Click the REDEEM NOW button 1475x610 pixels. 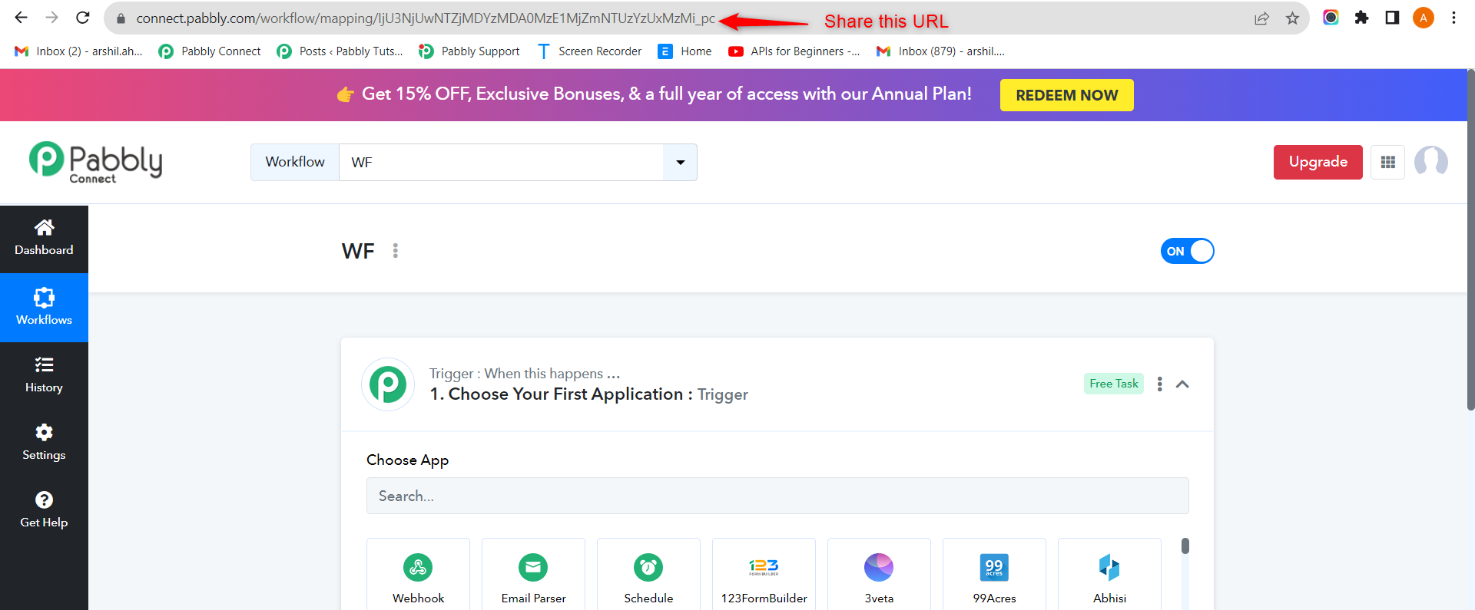coord(1066,95)
